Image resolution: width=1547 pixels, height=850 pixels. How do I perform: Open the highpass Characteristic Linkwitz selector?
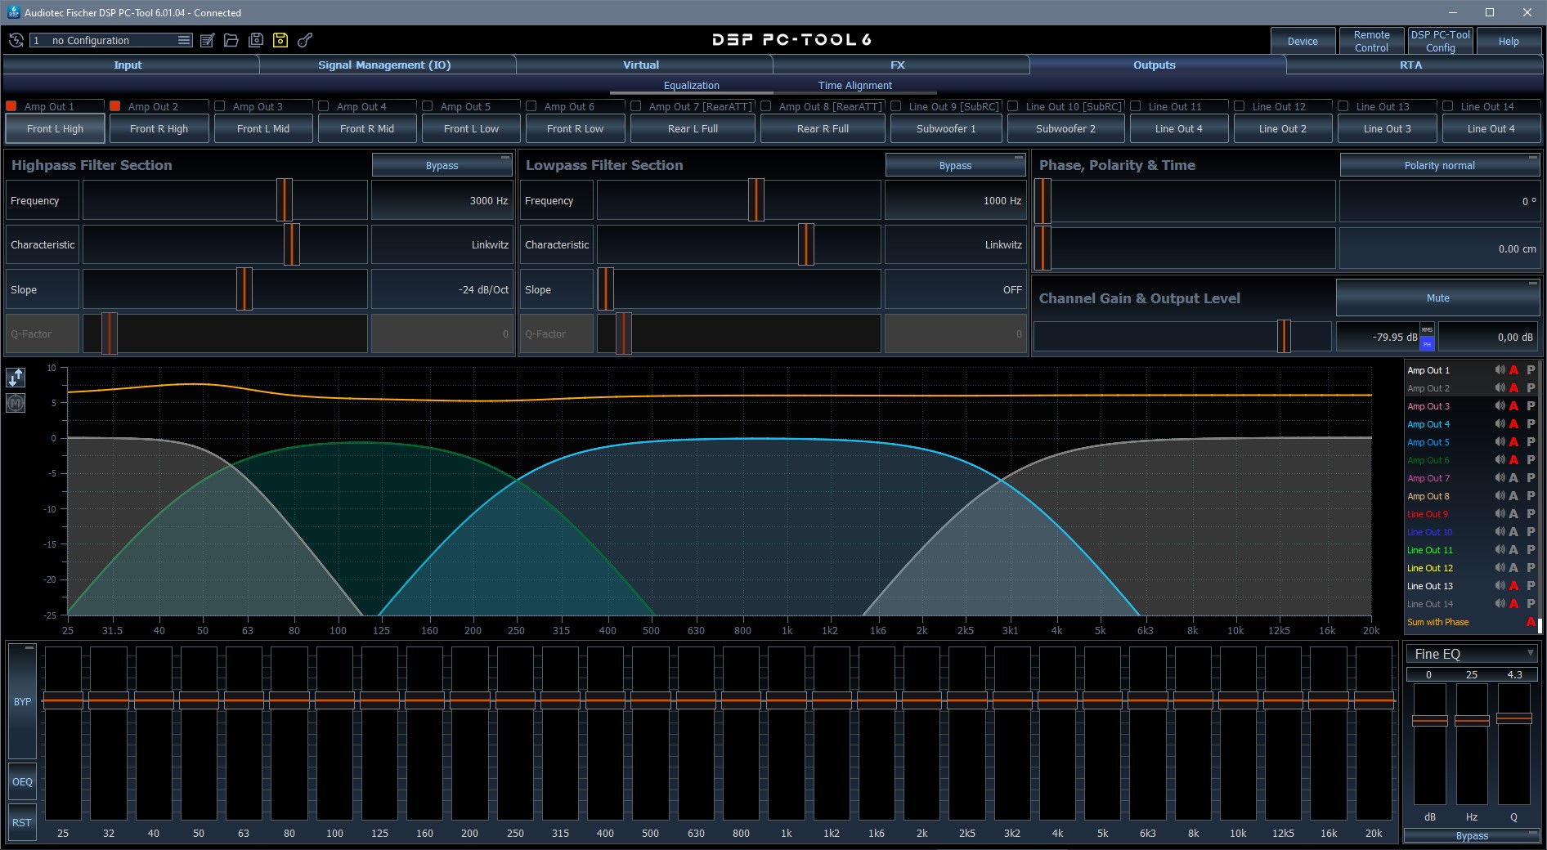point(442,245)
